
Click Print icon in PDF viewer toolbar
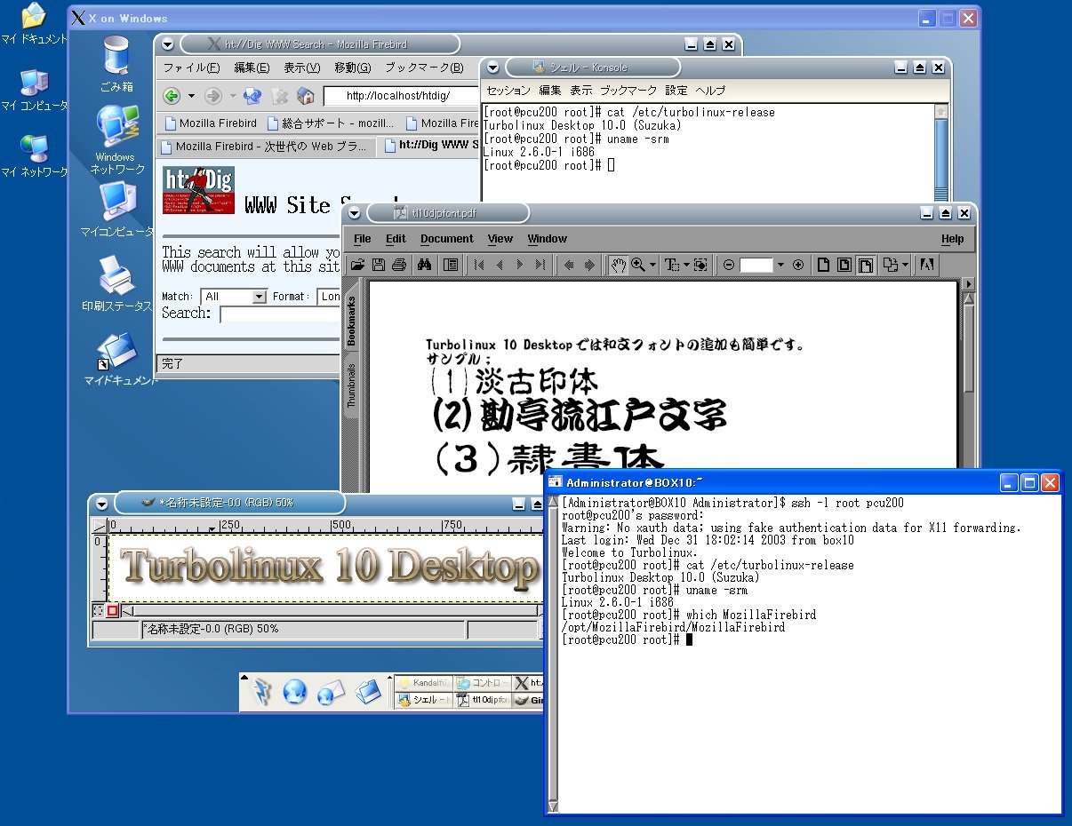point(399,265)
